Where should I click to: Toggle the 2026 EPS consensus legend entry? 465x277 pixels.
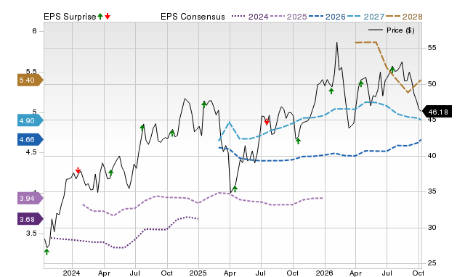pos(327,17)
